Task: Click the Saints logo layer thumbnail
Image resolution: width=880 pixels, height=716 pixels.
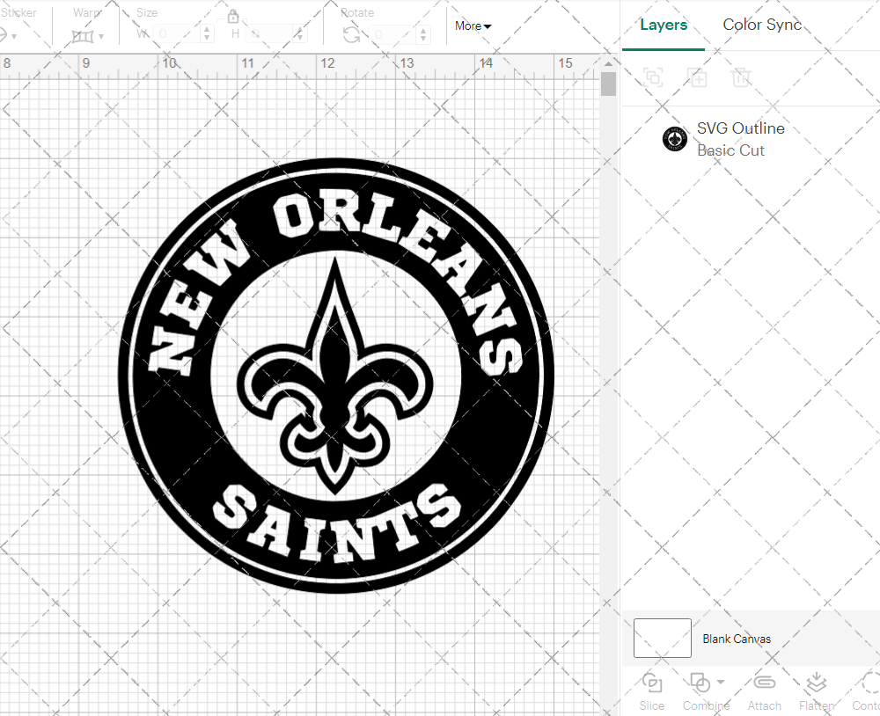Action: 675,138
